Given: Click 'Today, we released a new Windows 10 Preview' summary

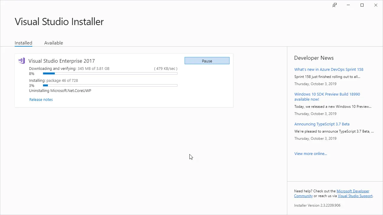Looking at the screenshot, I should tap(333, 107).
